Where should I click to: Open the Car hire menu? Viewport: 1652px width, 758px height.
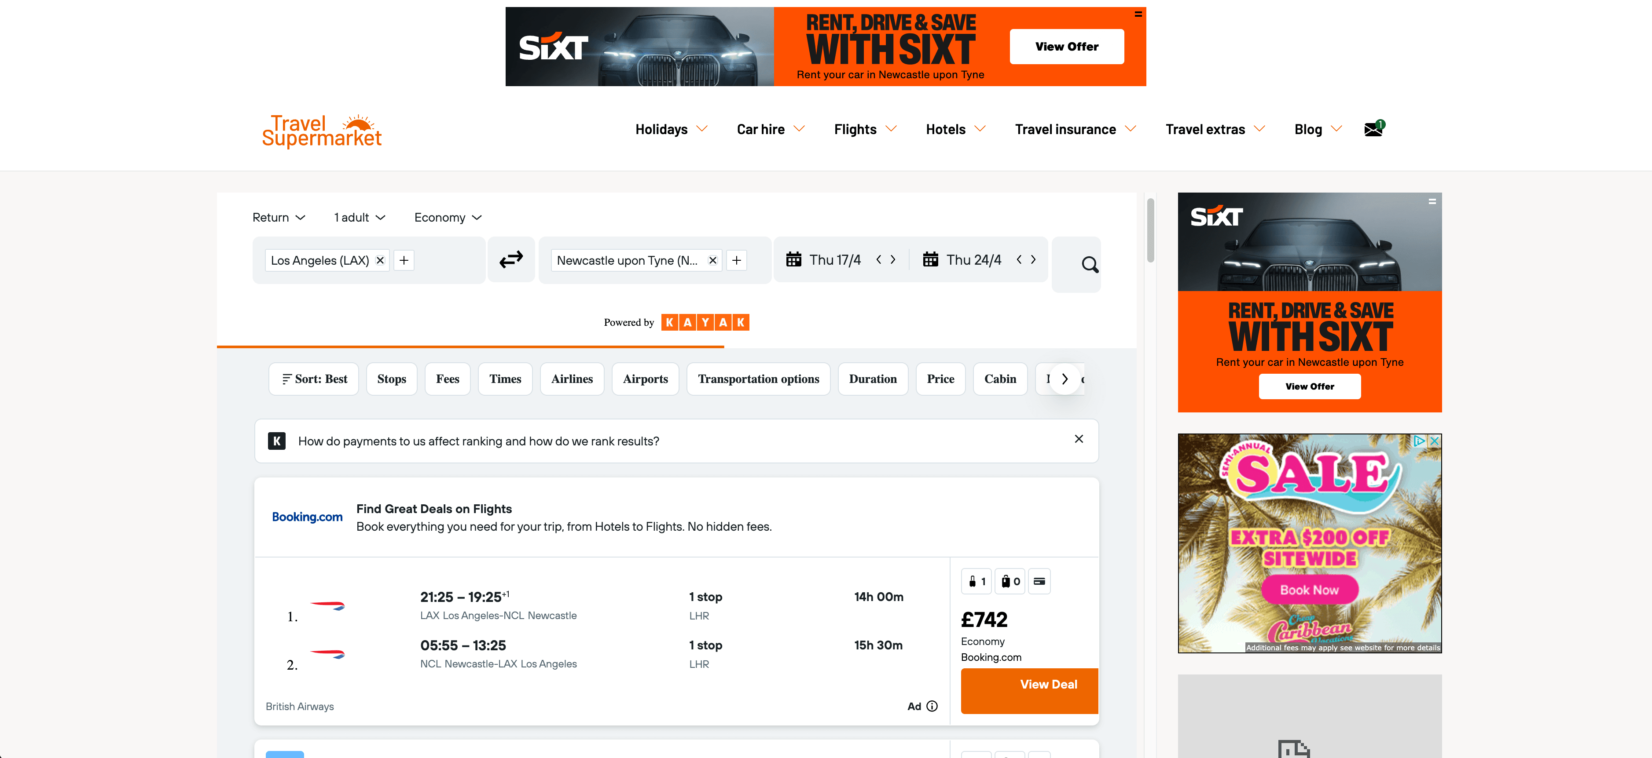[x=770, y=129]
